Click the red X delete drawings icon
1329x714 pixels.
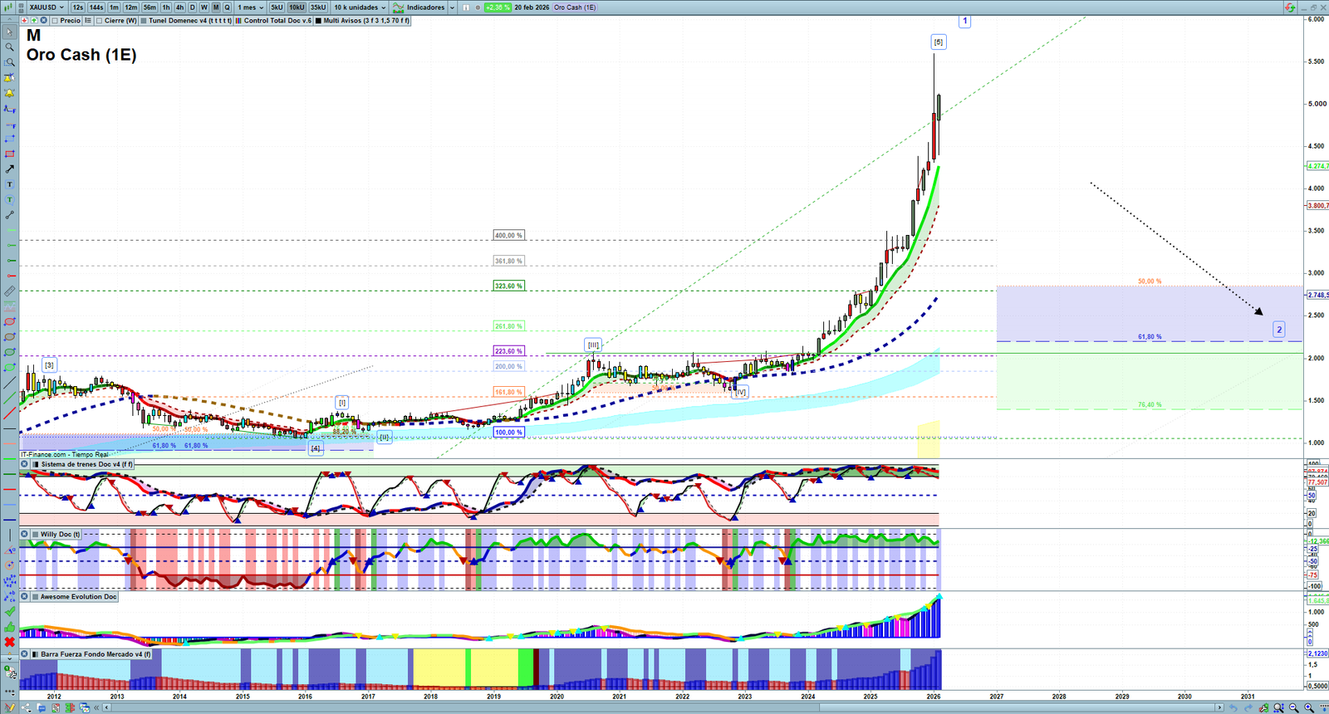tap(10, 642)
